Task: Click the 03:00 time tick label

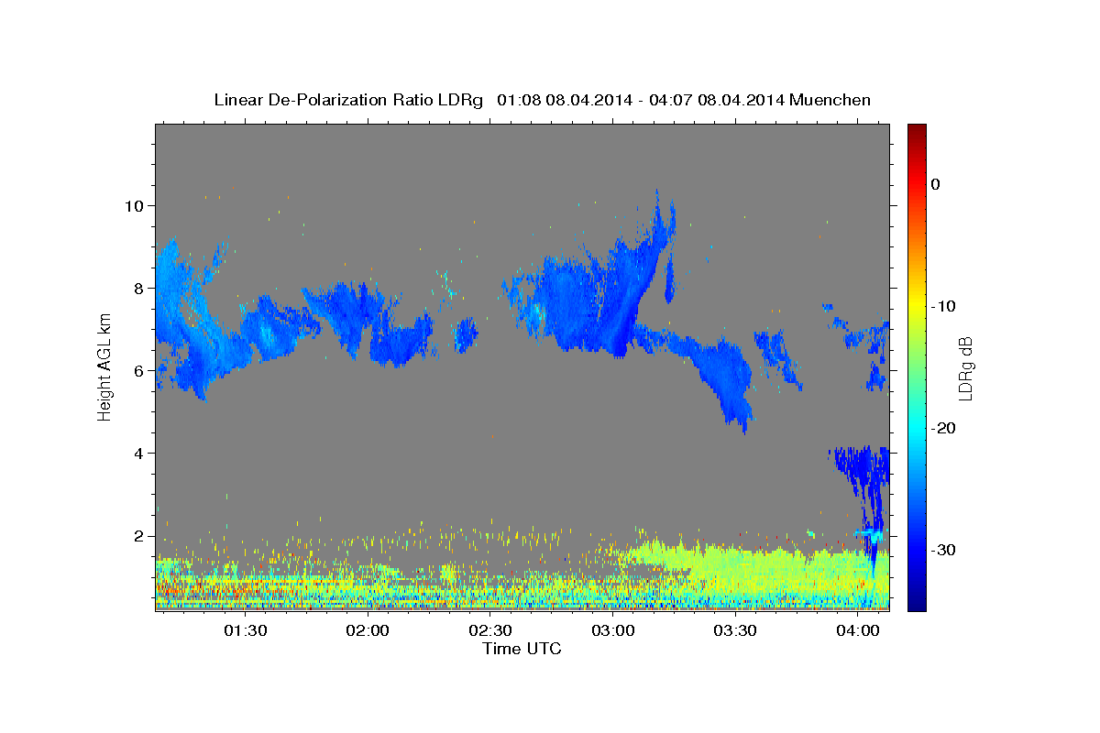Action: (613, 630)
